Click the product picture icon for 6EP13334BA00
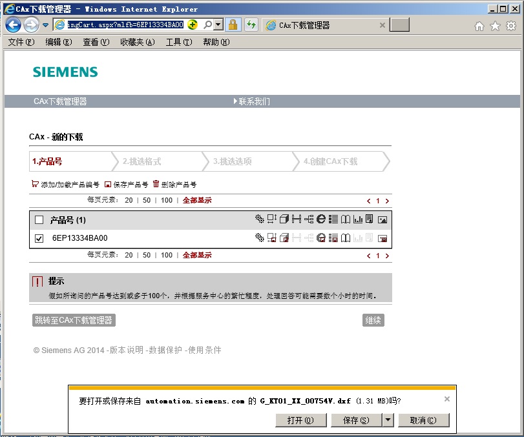This screenshot has width=524, height=437. 383,238
